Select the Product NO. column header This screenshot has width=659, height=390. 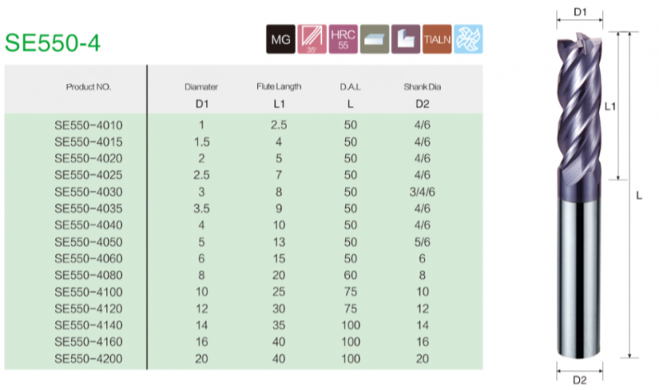point(87,86)
